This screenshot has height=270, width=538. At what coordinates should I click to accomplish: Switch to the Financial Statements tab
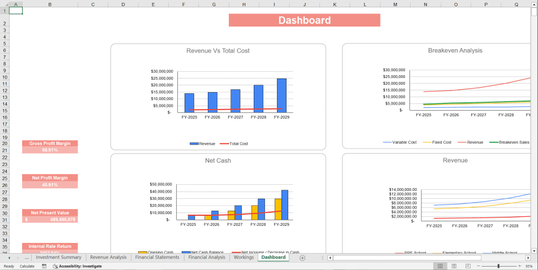point(156,258)
